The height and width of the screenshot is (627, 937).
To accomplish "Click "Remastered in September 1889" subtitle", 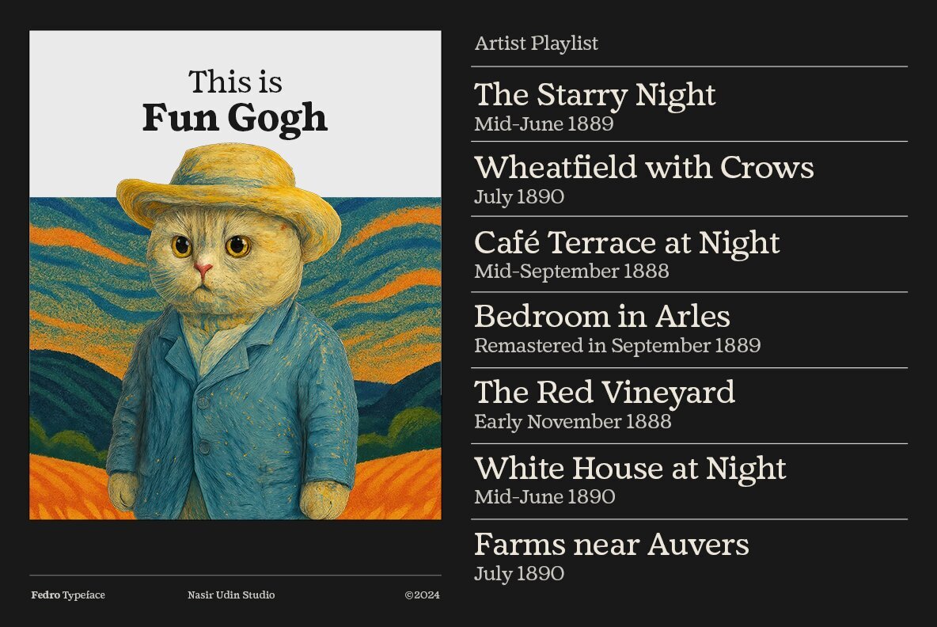I will point(617,346).
